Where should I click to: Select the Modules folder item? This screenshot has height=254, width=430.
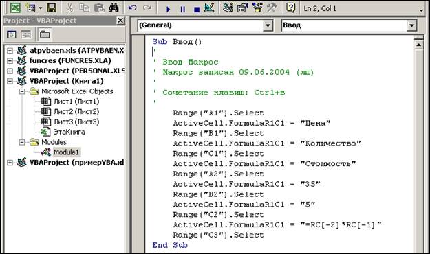click(x=54, y=142)
